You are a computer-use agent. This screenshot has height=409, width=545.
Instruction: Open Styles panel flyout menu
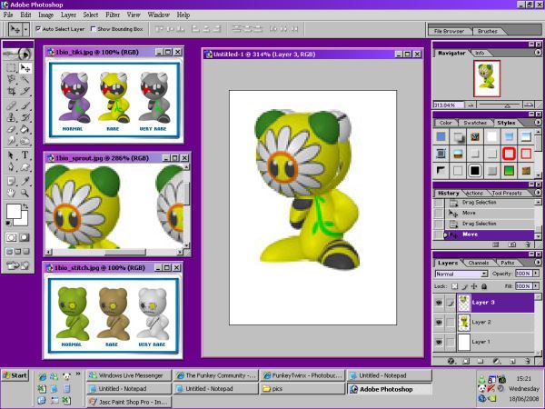tap(538, 123)
